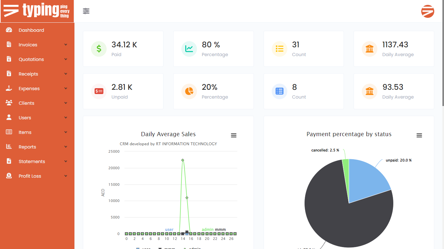Open the user profile avatar
This screenshot has width=444, height=249.
pyautogui.click(x=427, y=11)
